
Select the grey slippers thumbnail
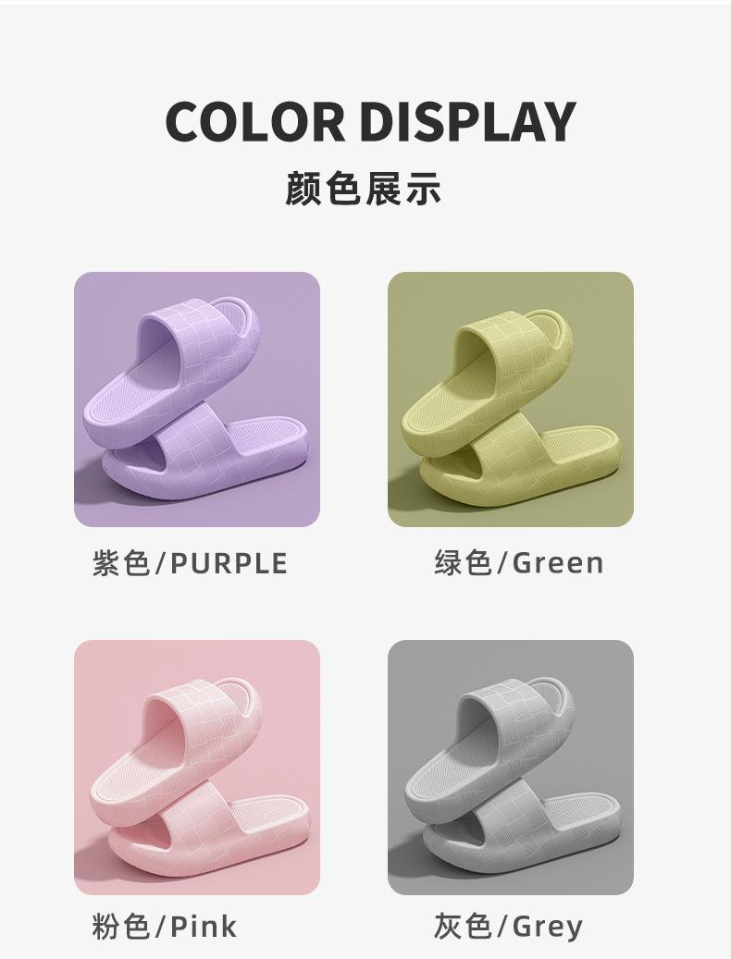(510, 767)
